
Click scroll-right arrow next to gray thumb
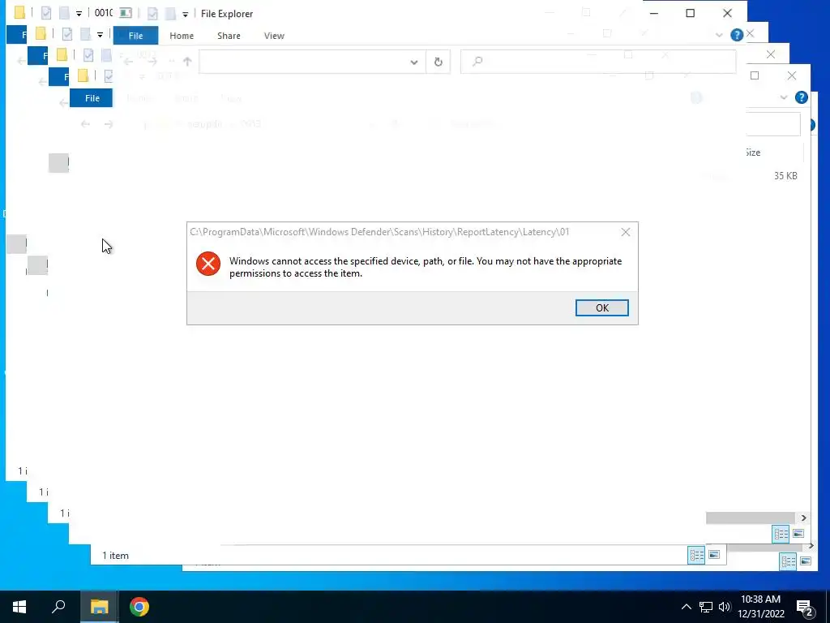tap(803, 518)
